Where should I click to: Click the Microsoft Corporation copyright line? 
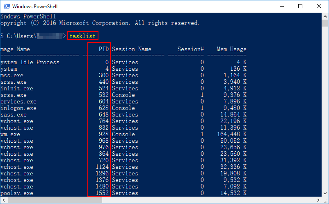tap(100, 23)
